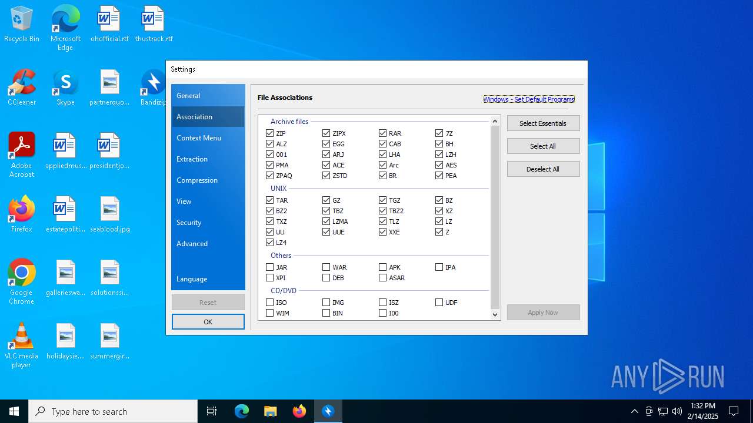Screen dimensions: 753x423
Task: Click the file list scrollbar down arrow
Action: [x=495, y=314]
